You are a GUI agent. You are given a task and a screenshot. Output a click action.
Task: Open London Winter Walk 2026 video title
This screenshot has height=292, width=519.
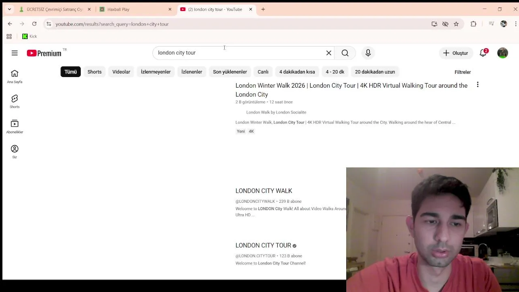point(352,90)
